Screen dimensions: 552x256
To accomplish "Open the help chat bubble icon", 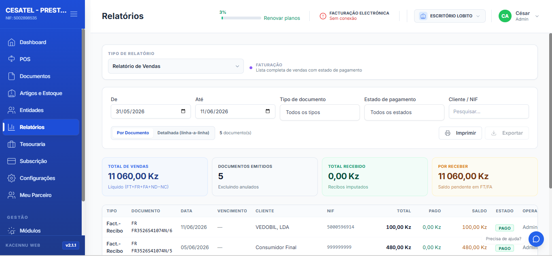I will click(x=536, y=239).
